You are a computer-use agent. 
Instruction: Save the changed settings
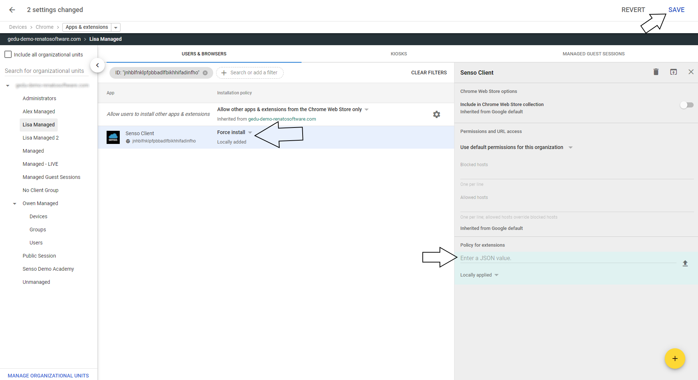tap(676, 10)
